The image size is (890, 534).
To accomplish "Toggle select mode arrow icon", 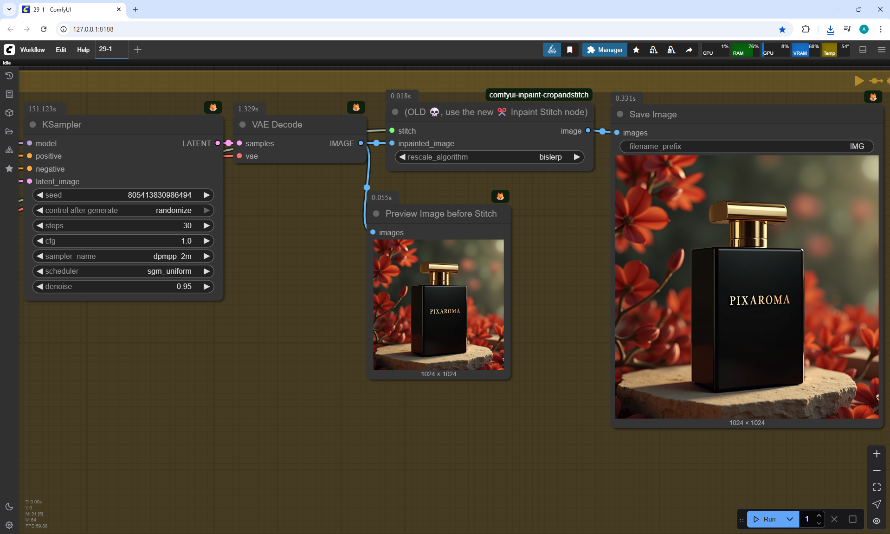I will [877, 504].
